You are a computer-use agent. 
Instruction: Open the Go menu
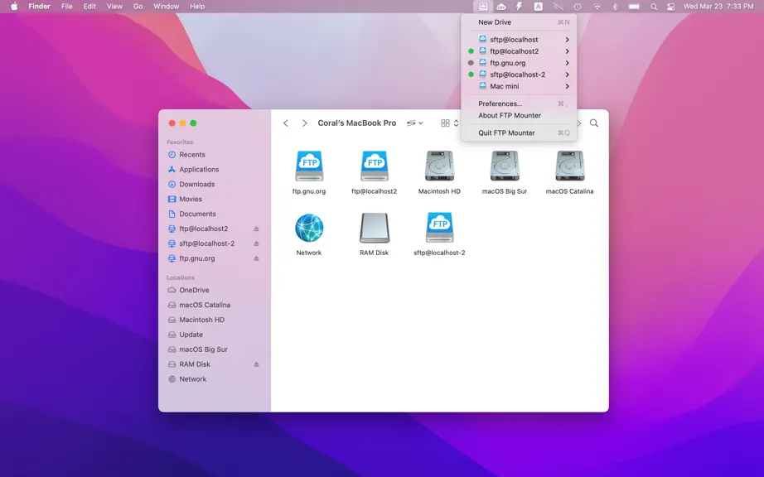point(138,7)
